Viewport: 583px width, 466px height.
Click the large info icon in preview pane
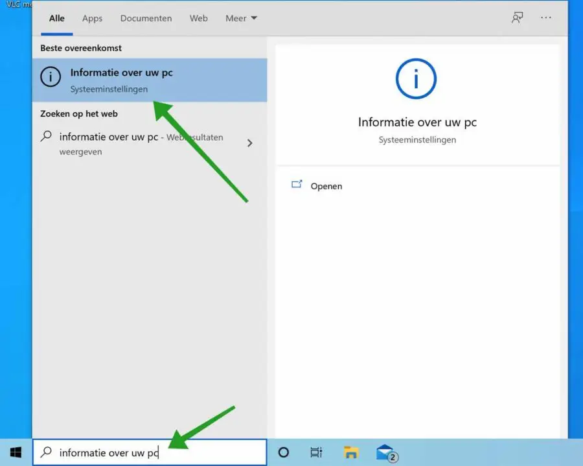[416, 79]
